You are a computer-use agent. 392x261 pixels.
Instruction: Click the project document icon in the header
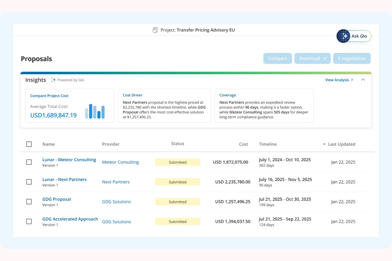click(155, 30)
